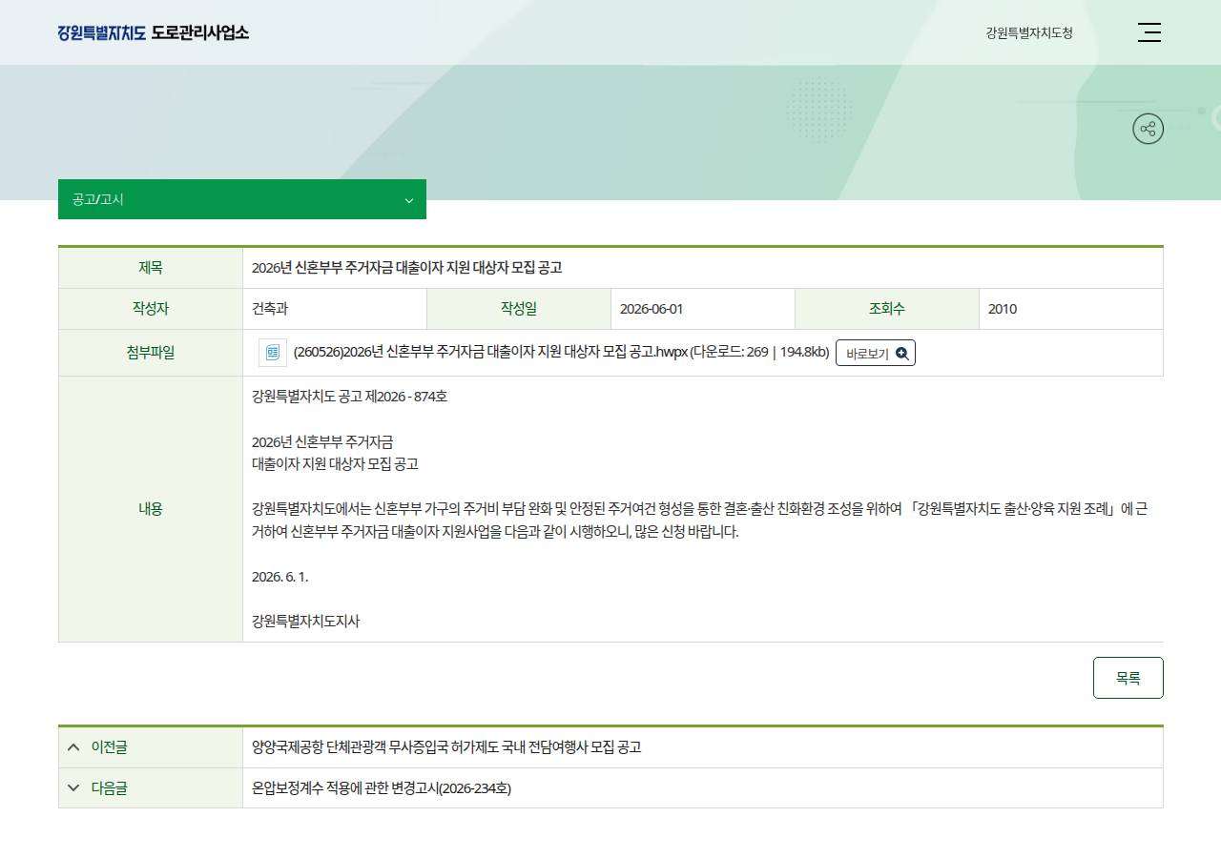The height and width of the screenshot is (858, 1221).
Task: Click the body date 2026. 6. 1.
Action: (x=280, y=577)
